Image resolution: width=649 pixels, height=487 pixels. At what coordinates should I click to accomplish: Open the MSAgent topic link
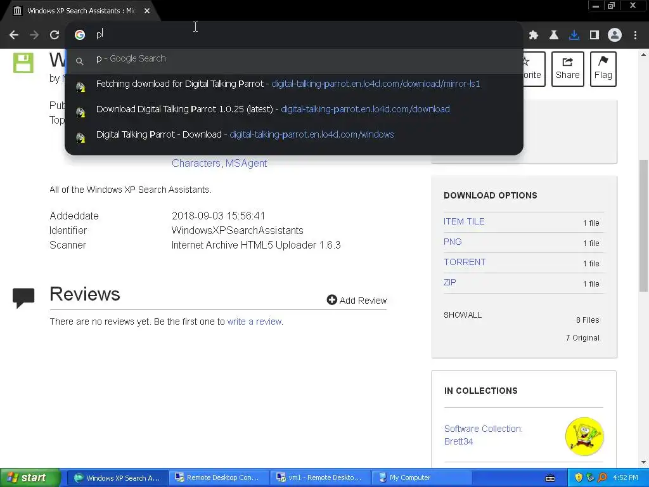tap(246, 163)
